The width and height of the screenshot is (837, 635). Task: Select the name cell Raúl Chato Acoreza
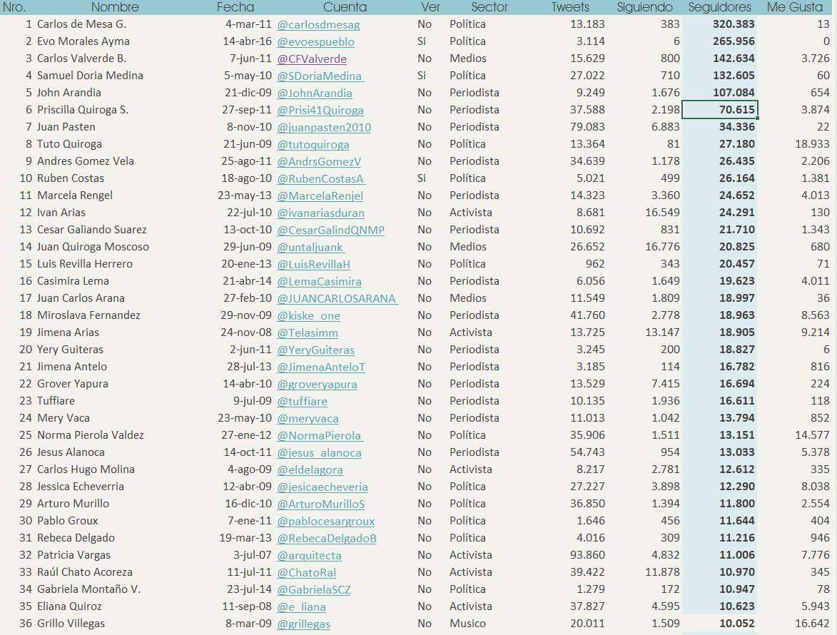84,572
